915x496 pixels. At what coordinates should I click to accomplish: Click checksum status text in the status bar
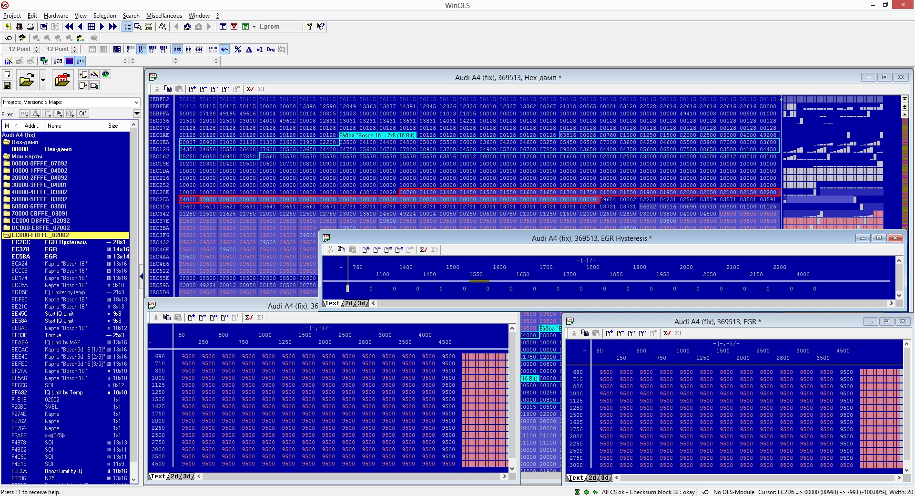(x=648, y=492)
